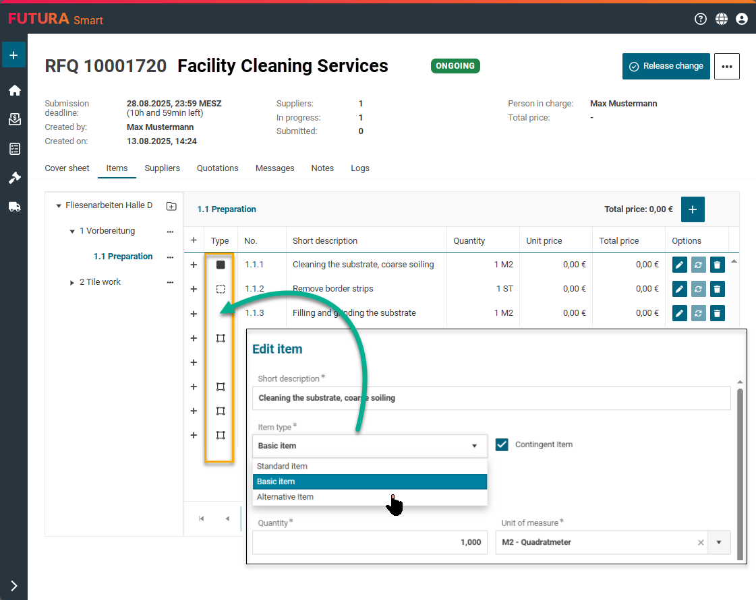The width and height of the screenshot is (756, 600).
Task: Click into the Quantity input field
Action: (370, 542)
